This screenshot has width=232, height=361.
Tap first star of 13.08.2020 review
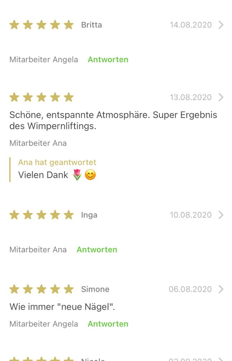14,97
